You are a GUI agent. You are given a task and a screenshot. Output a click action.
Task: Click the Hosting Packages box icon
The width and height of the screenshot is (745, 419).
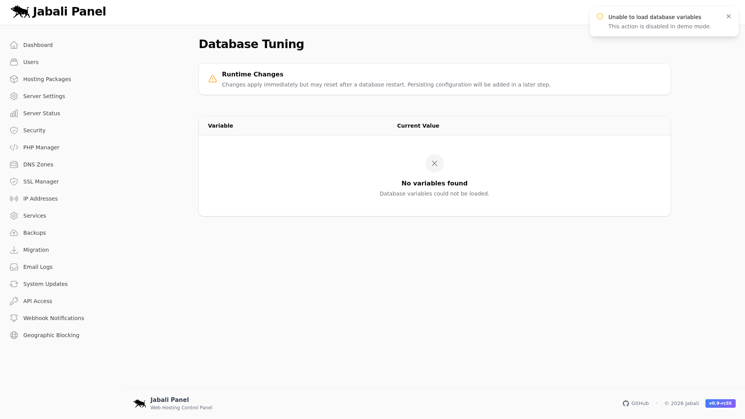[14, 79]
